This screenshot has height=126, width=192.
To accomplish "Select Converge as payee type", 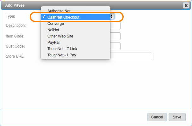I will (x=56, y=24).
